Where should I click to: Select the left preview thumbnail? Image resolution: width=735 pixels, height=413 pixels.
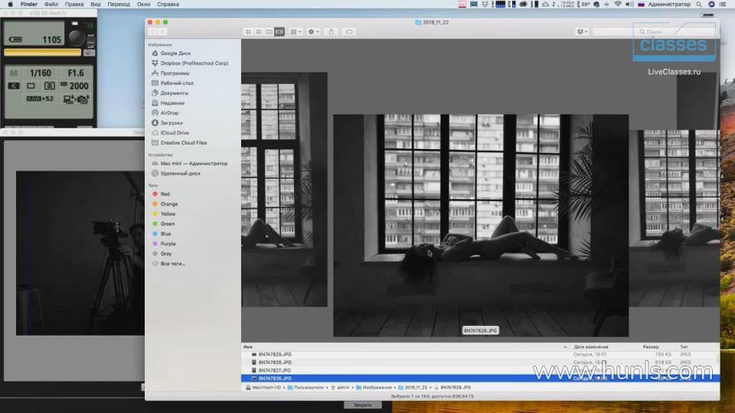tap(285, 190)
